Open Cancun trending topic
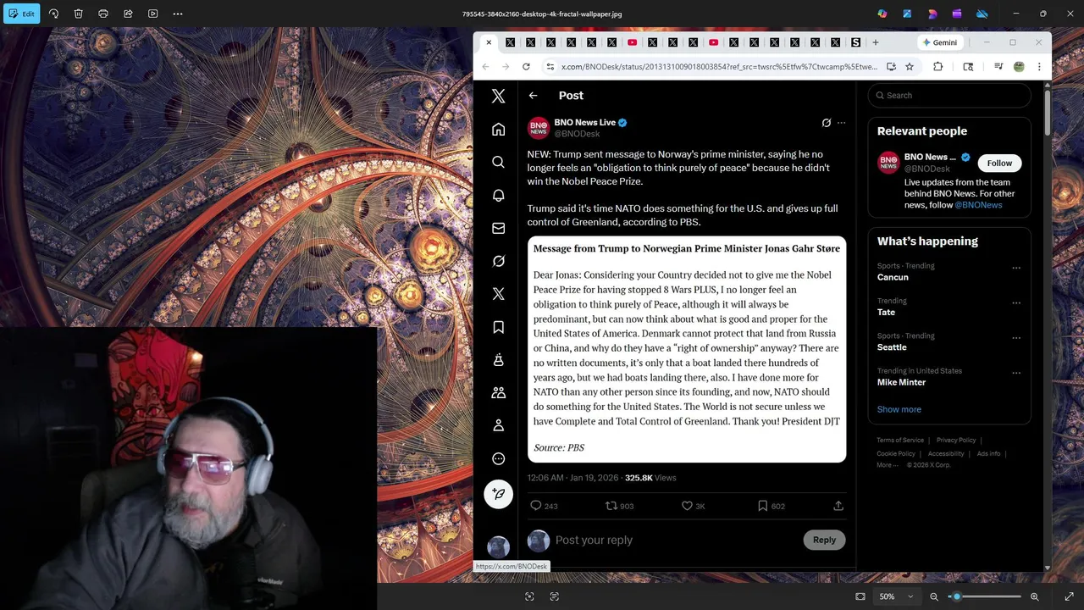This screenshot has height=610, width=1084. pyautogui.click(x=893, y=277)
